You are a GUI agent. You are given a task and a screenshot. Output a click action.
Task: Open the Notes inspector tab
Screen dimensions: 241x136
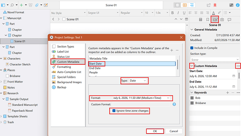[x=200, y=19]
